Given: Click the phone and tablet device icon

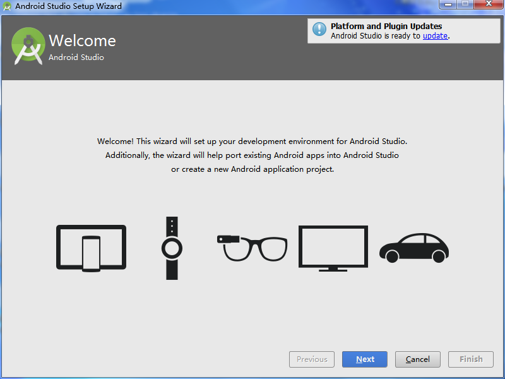Looking at the screenshot, I should point(91,248).
